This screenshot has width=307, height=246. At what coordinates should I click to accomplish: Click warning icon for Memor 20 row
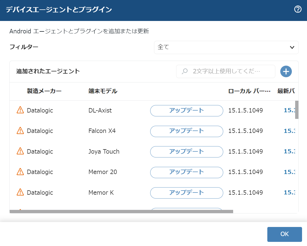[20, 172]
